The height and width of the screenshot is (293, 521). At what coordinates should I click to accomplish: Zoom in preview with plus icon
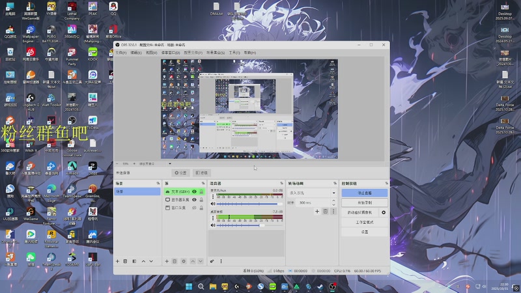coord(134,164)
